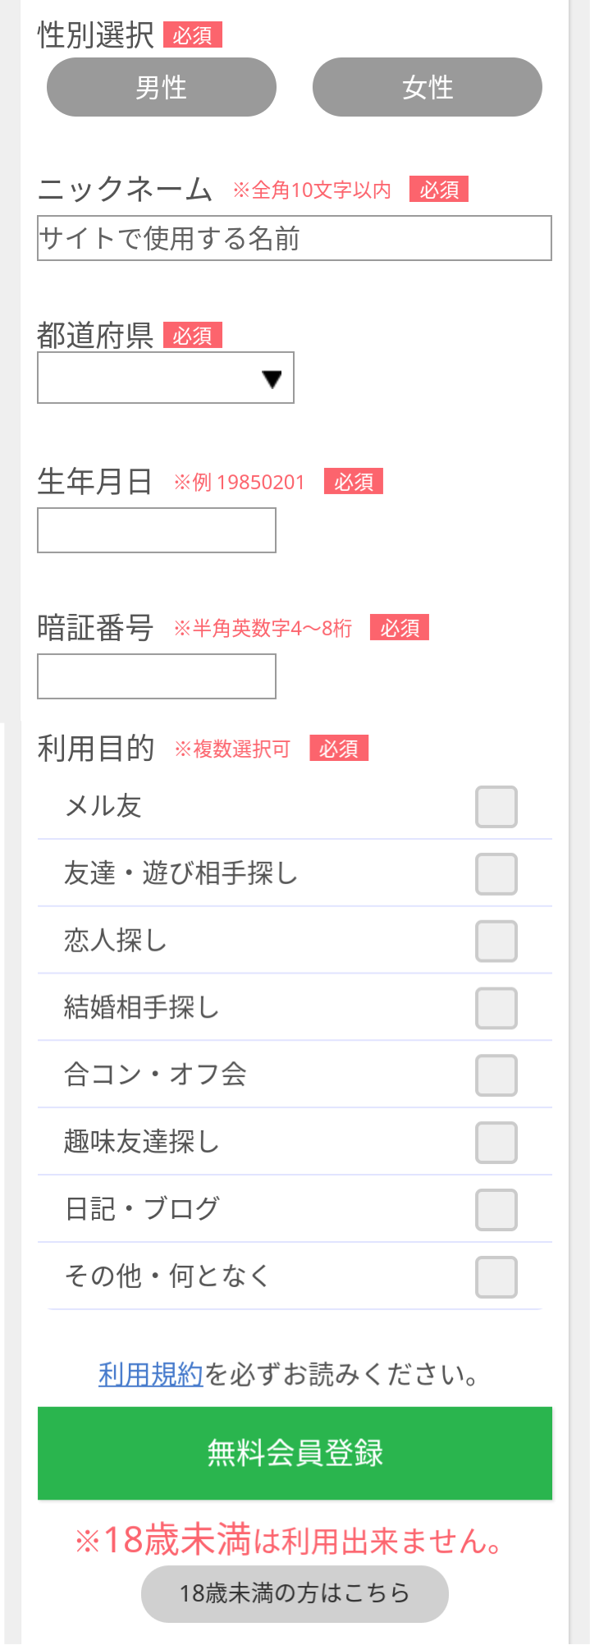590x1645 pixels.
Task: Click the 必須 badge next to 利用目的
Action: tap(340, 748)
